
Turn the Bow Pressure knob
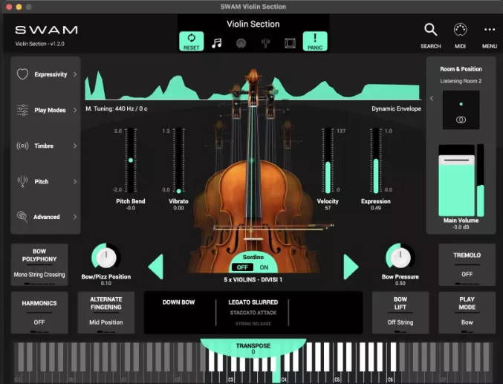(x=400, y=257)
